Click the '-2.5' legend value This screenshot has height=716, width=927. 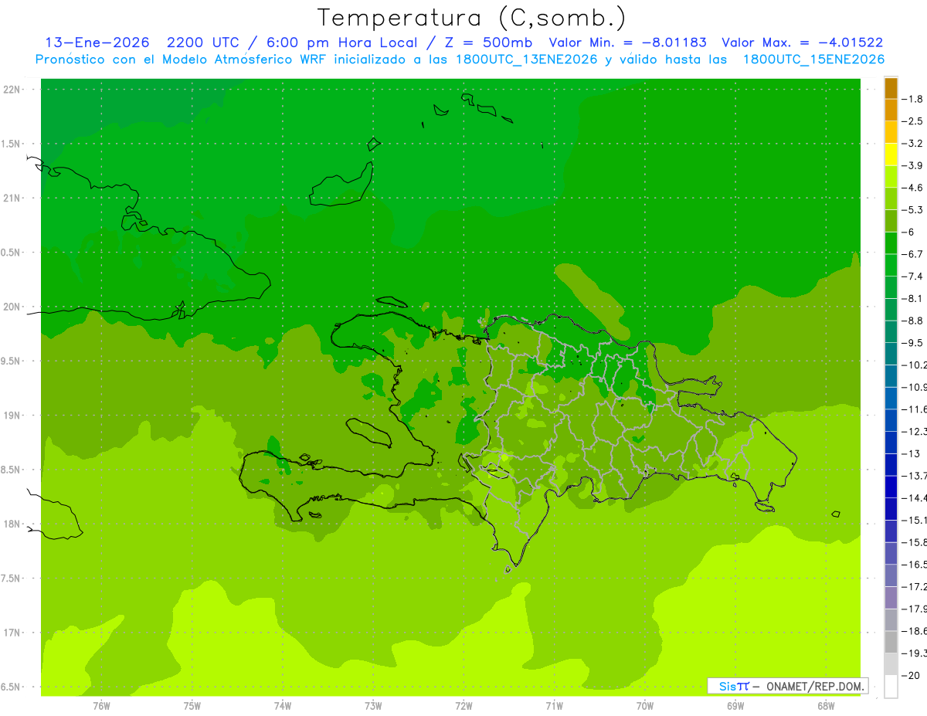(913, 121)
